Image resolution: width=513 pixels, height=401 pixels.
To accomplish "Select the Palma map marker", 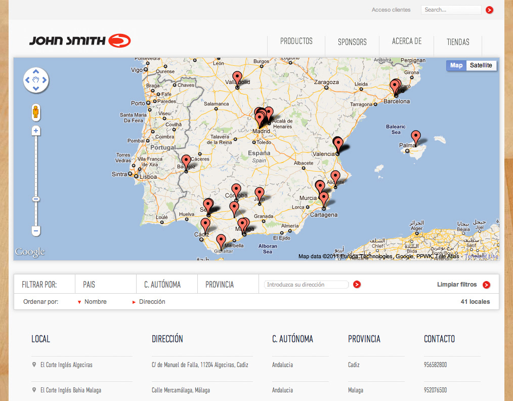I will (x=415, y=138).
